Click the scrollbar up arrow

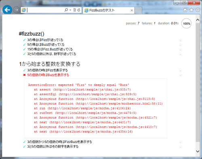(198, 20)
